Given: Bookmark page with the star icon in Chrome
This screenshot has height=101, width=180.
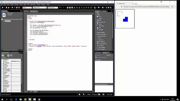Looking at the screenshot, I should click(x=172, y=7).
